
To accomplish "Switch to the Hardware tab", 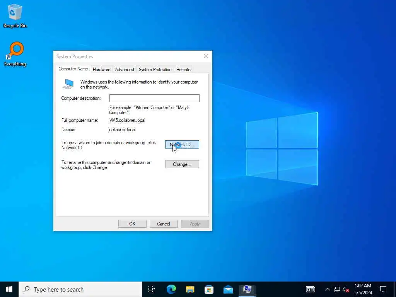I will tap(102, 70).
